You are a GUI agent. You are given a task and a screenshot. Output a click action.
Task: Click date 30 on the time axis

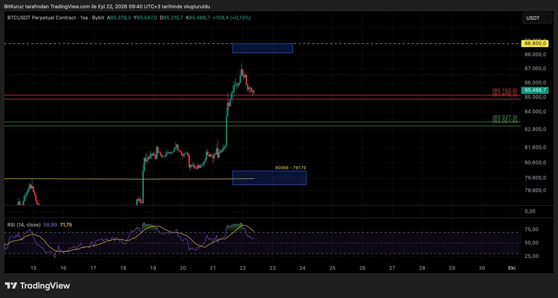482,268
